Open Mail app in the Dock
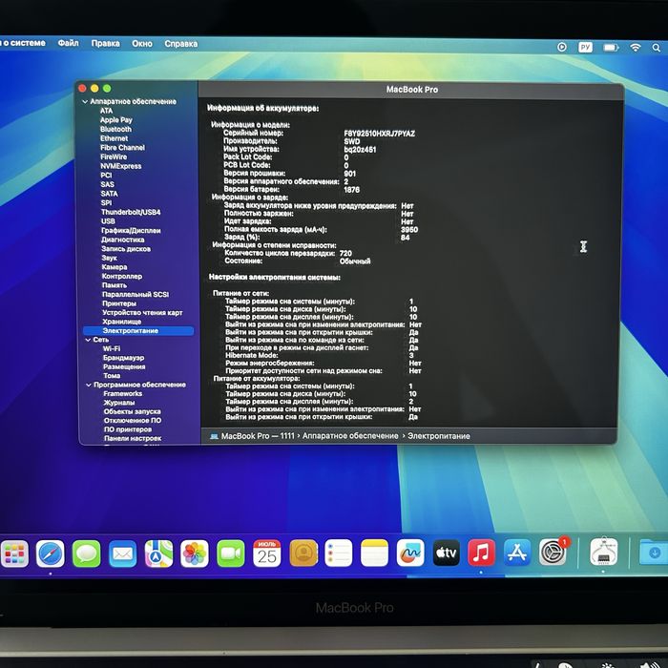 123,553
